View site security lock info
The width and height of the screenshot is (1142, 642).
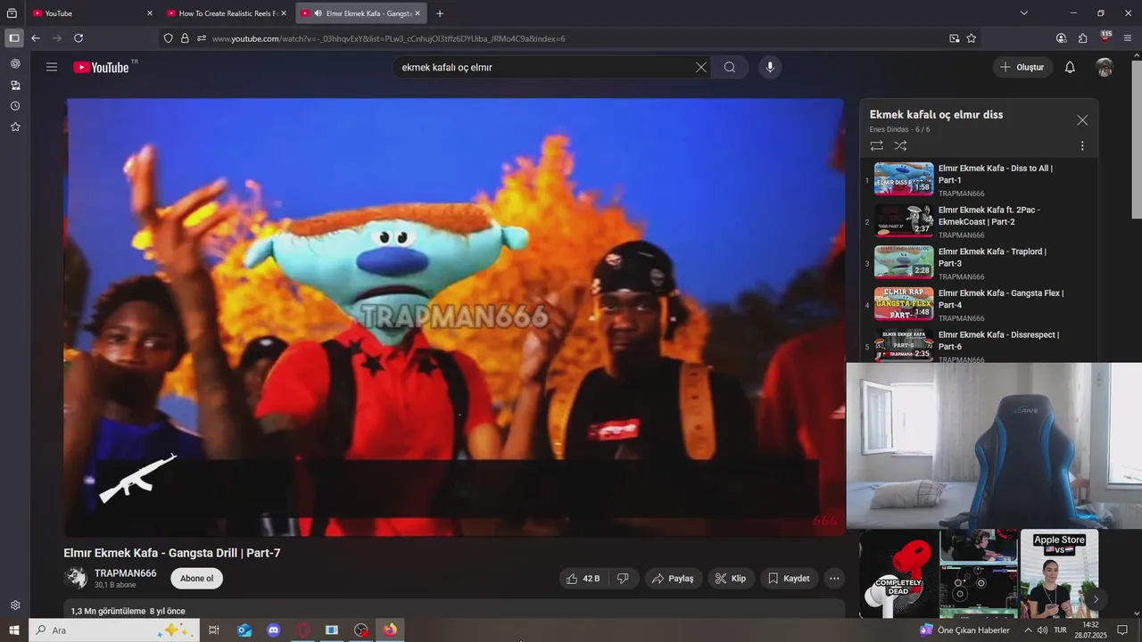pos(185,38)
